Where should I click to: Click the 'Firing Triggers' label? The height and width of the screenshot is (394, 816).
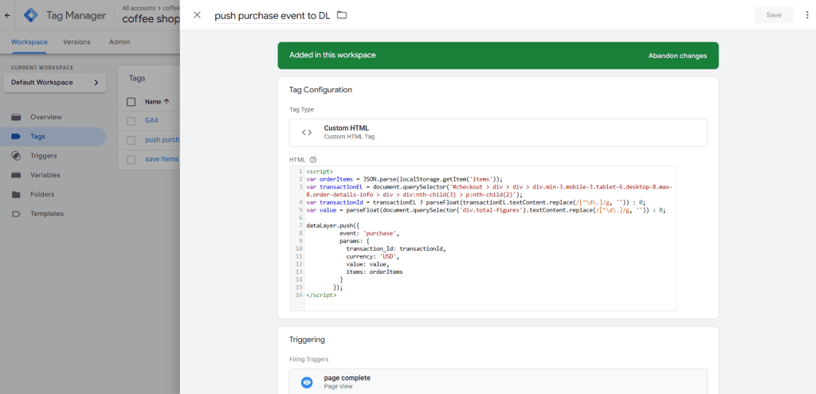[308, 359]
